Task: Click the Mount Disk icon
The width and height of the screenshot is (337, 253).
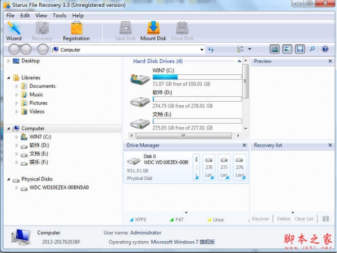Action: [153, 31]
